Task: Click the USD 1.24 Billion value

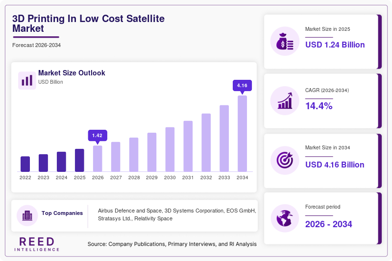Action: (335, 45)
